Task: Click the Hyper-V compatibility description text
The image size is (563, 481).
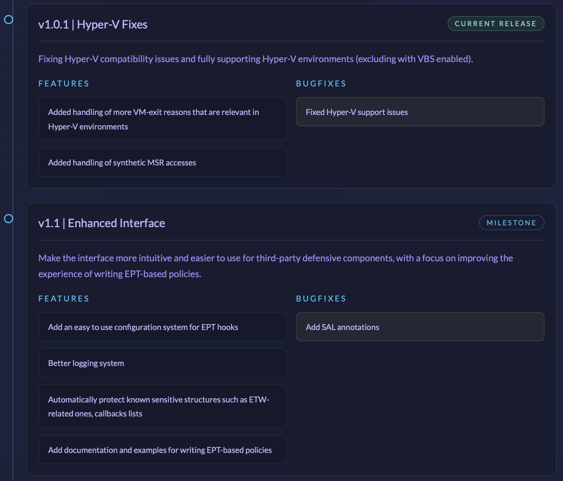Action: (255, 59)
